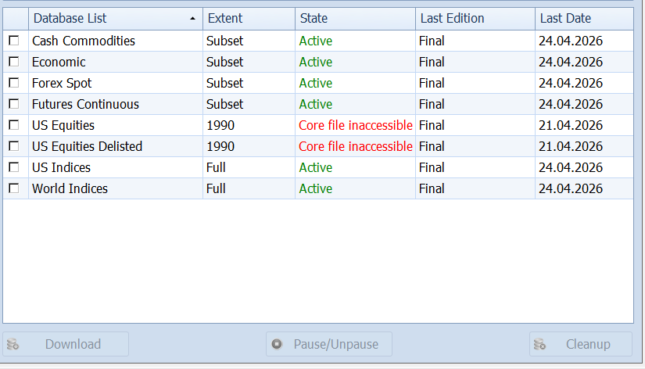The image size is (645, 369).
Task: Toggle the US Equities checkbox
Action: 13,125
